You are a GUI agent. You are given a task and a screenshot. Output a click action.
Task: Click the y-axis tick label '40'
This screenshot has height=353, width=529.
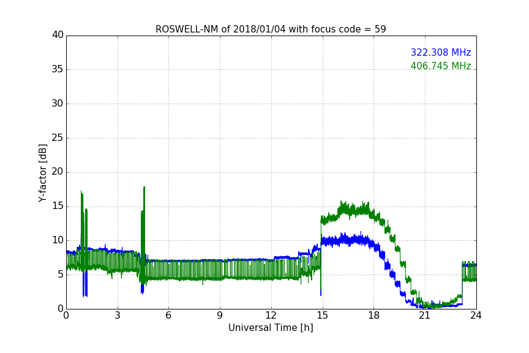(x=58, y=35)
